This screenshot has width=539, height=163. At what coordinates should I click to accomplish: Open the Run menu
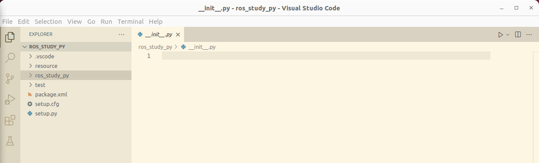coord(106,21)
